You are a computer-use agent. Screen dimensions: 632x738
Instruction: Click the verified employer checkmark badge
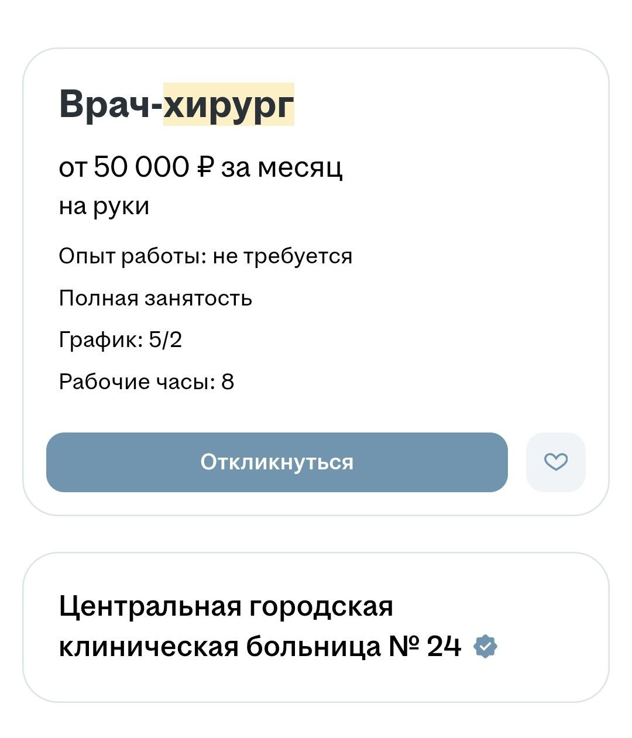coord(485,647)
